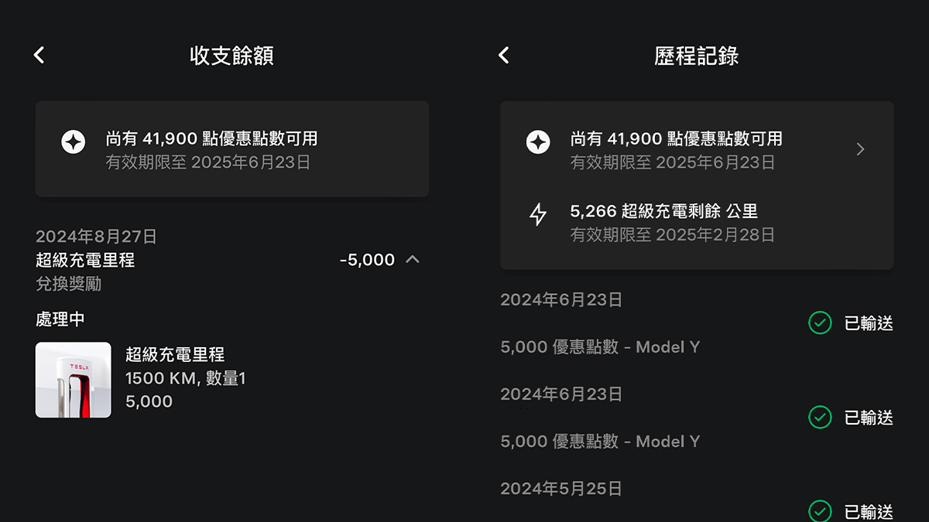Tap the credits star icon in 歷程記錄 card
The height and width of the screenshot is (522, 929).
538,142
